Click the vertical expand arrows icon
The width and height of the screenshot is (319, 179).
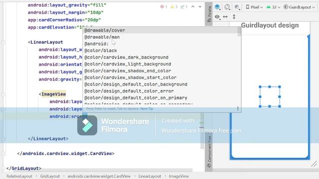pyautogui.click(x=234, y=17)
